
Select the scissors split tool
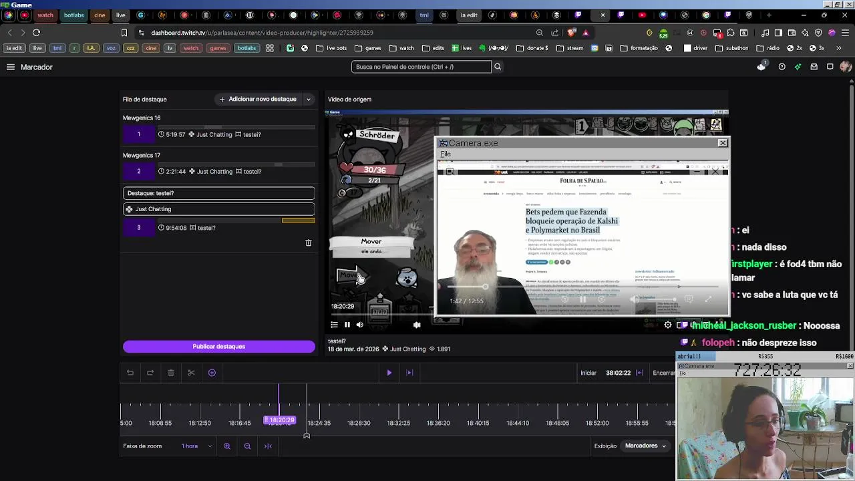click(x=191, y=373)
